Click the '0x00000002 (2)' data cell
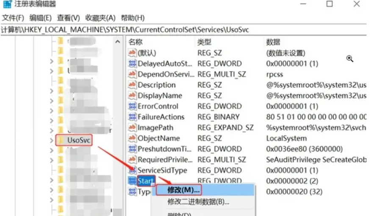 pos(292,181)
